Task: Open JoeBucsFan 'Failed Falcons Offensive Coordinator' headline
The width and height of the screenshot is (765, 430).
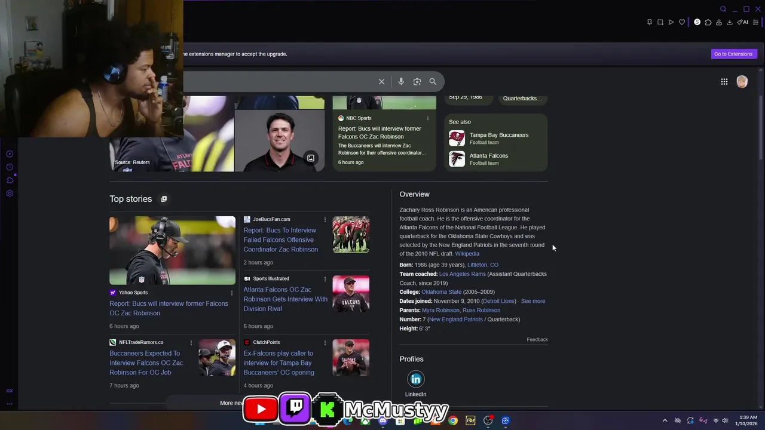Action: pos(281,240)
